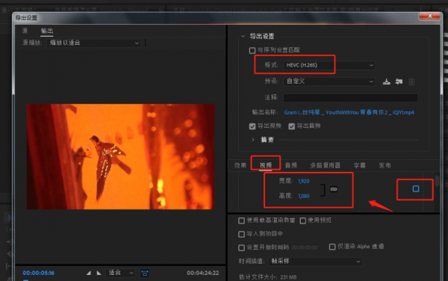Viewport: 448px width, 281px height.
Task: Open the 时间插值 帧采样 dropdown
Action: click(315, 262)
